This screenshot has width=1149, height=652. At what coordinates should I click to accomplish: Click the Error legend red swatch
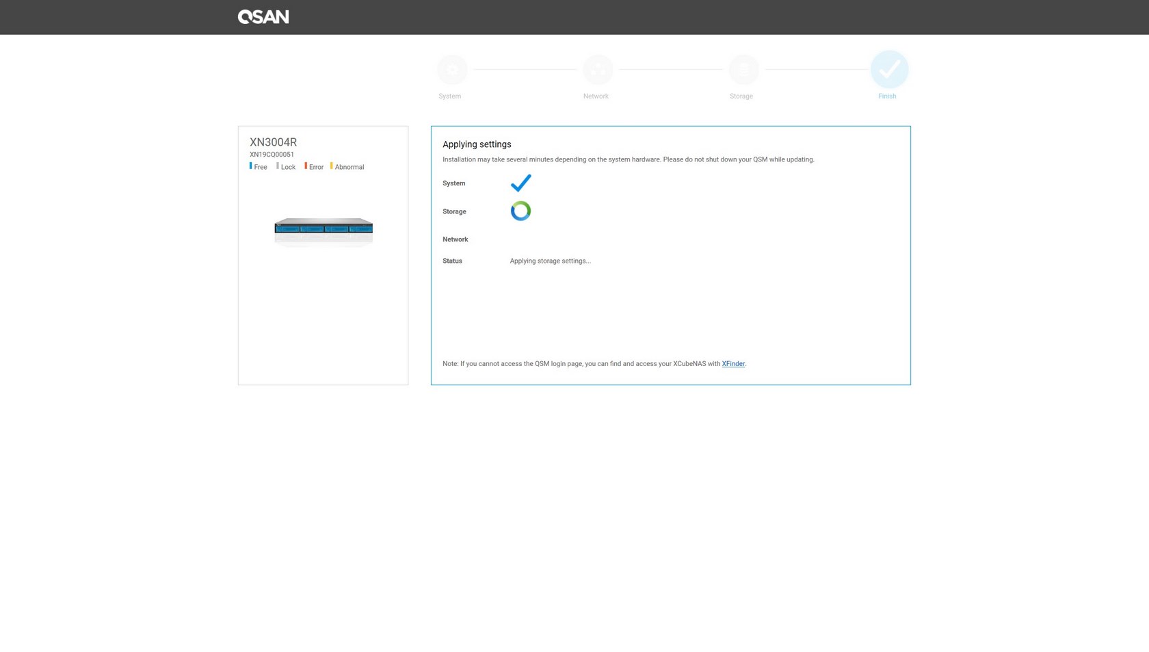click(x=306, y=166)
